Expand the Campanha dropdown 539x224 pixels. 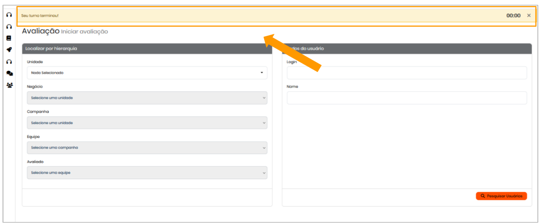click(146, 123)
